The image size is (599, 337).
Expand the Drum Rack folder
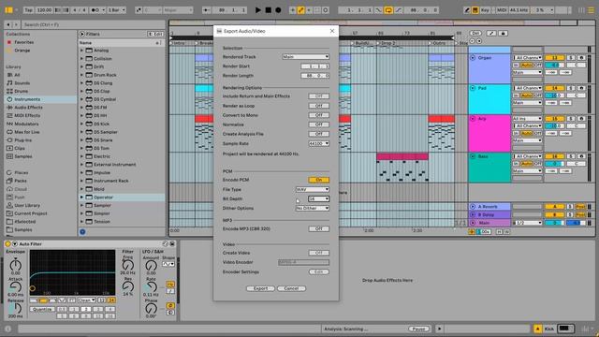pos(81,75)
